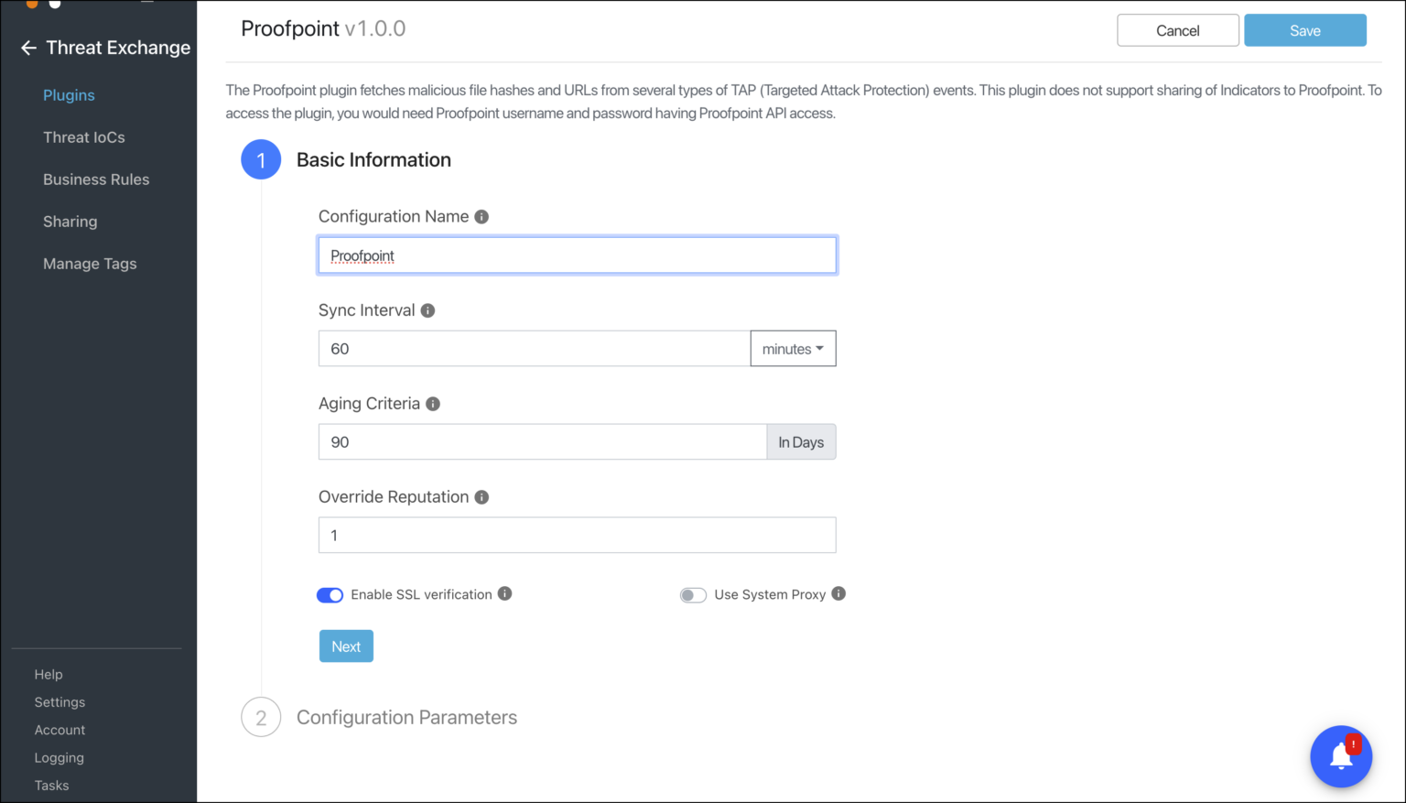This screenshot has width=1406, height=803.
Task: Open the notification bell with alert badge
Action: click(1341, 756)
